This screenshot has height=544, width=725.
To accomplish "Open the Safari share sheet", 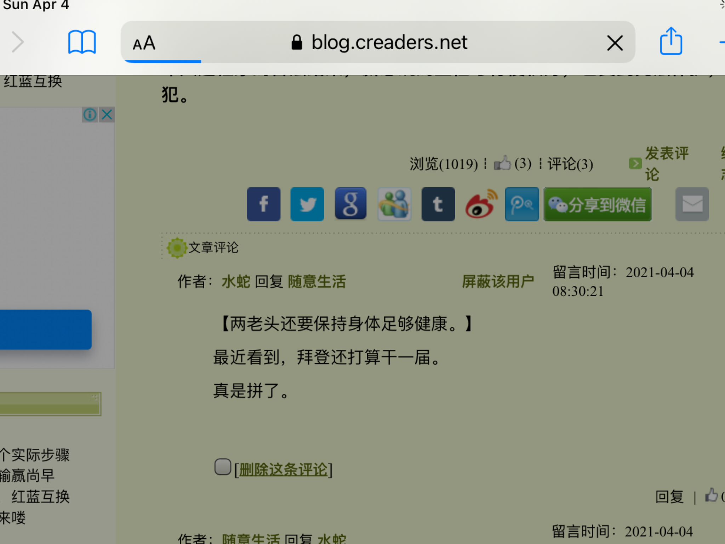I will [670, 42].
